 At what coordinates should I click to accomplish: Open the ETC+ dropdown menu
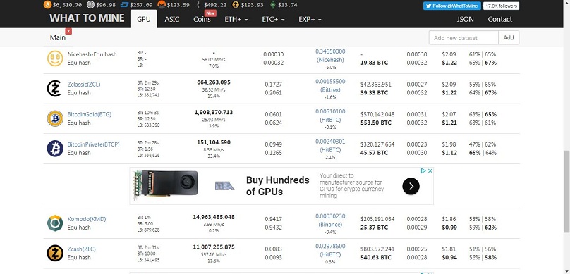[273, 19]
